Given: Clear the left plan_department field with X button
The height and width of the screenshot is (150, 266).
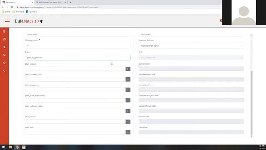Looking at the screenshot, I should [128, 90].
